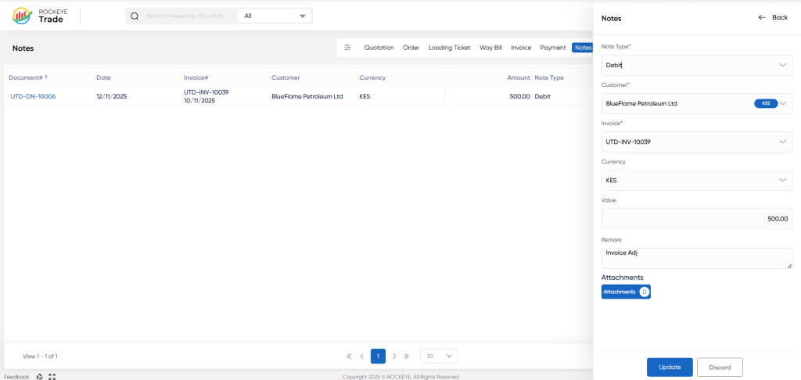Image resolution: width=801 pixels, height=380 pixels.
Task: Select page 1 button
Action: [x=378, y=356]
